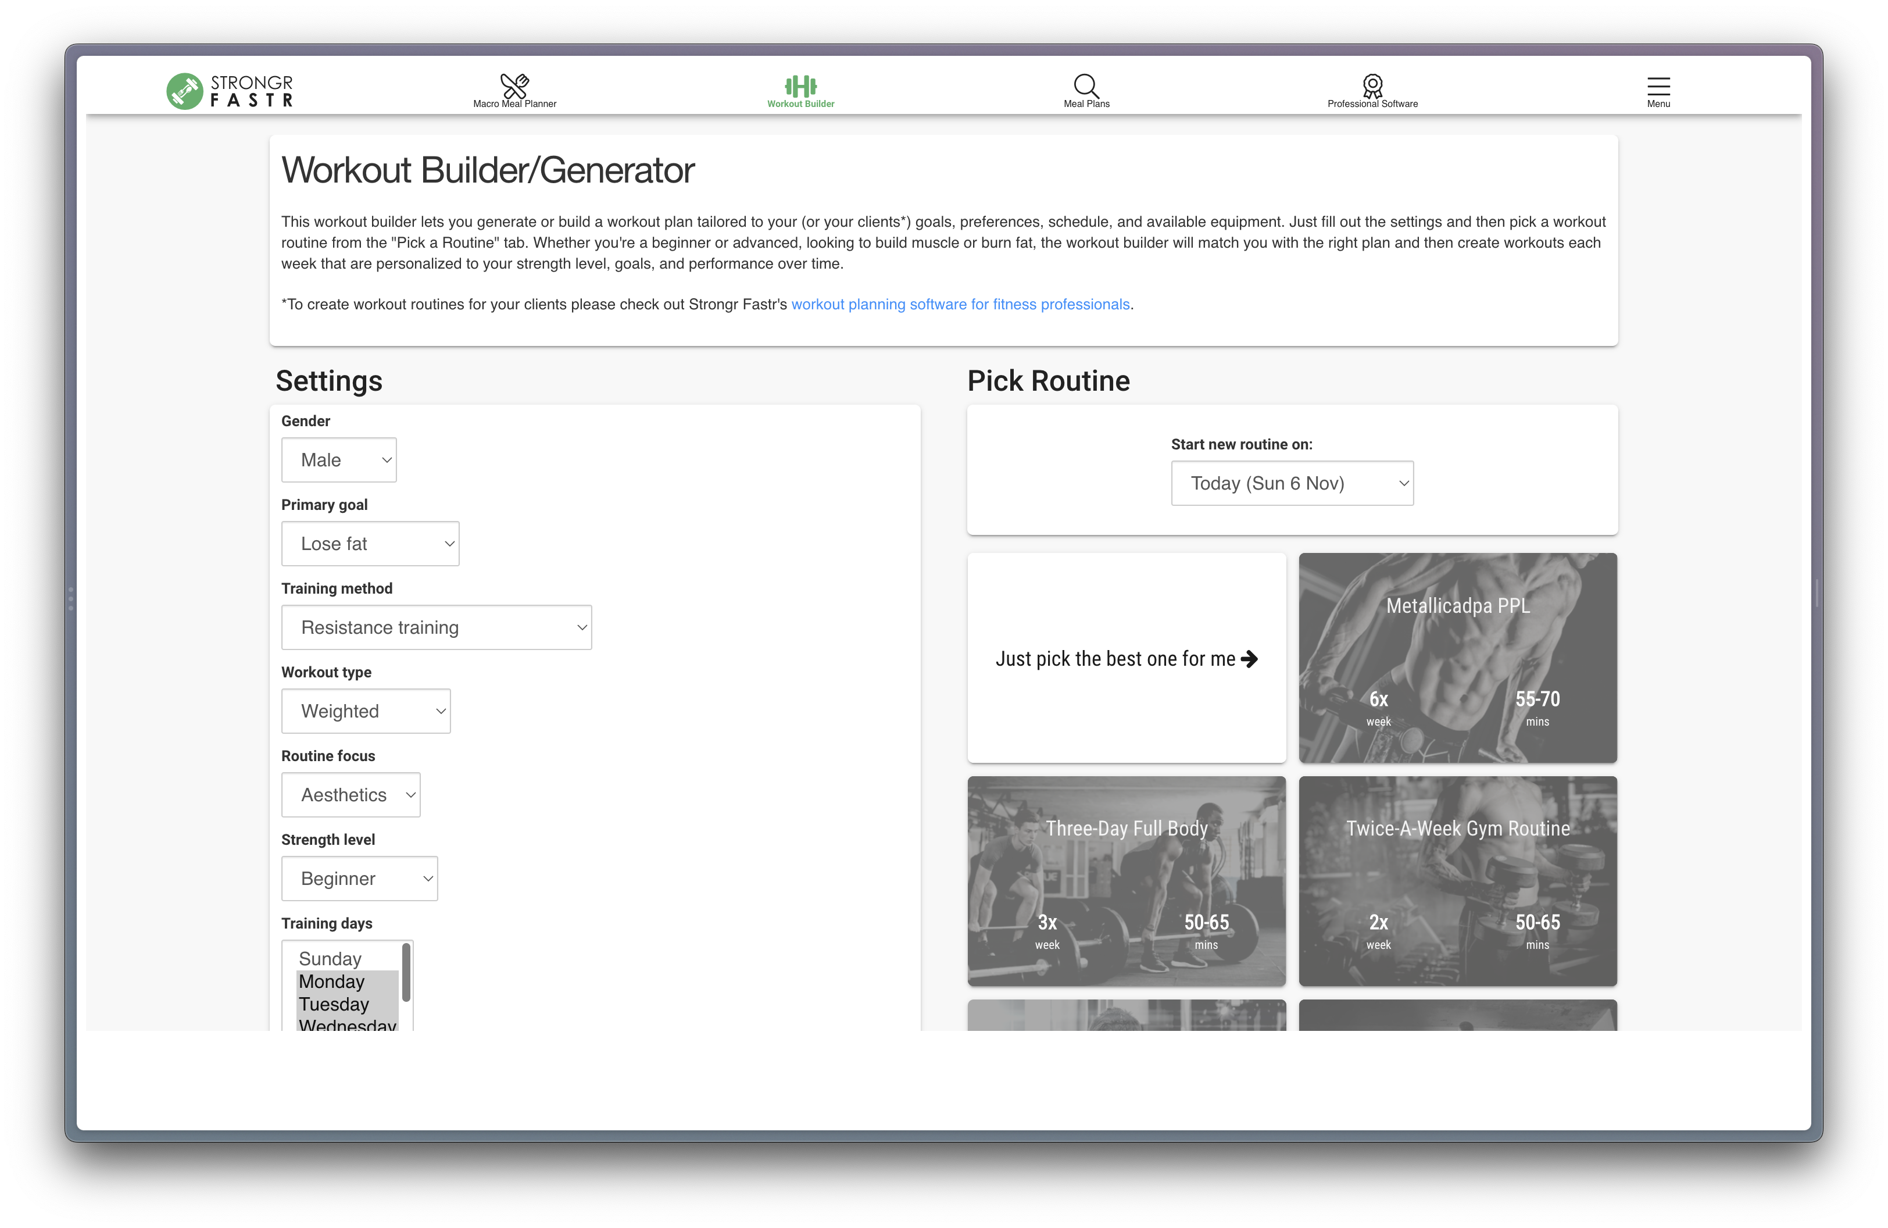Toggle Monday in Training days list
Viewport: 1888px width, 1228px height.
pyautogui.click(x=331, y=981)
